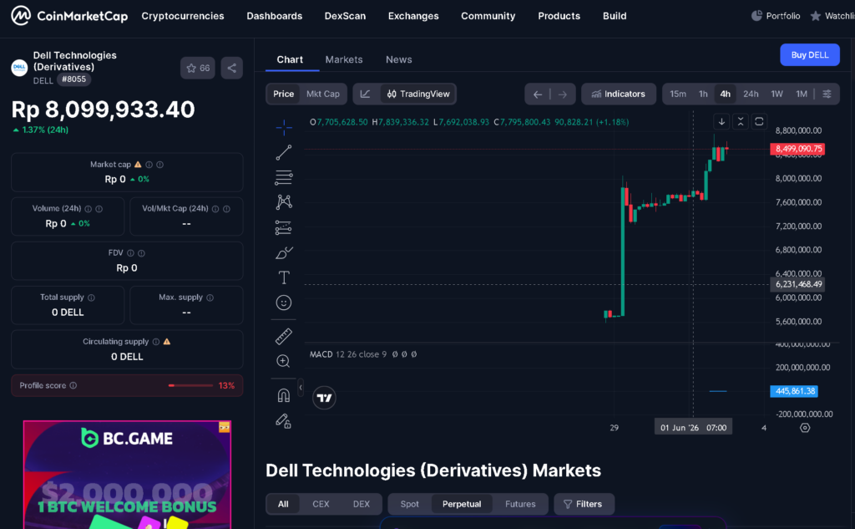Viewport: 855px width, 529px height.
Task: Redo chart action with right arrow
Action: tap(562, 94)
